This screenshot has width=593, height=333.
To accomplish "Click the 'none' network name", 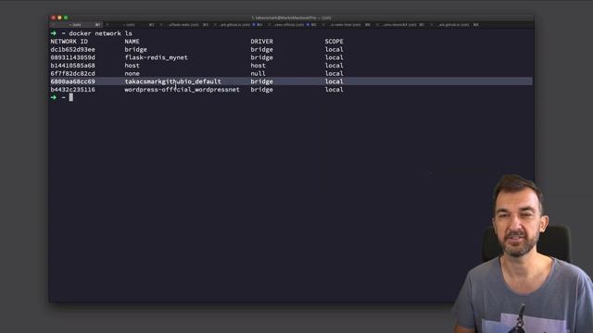I will pos(132,73).
